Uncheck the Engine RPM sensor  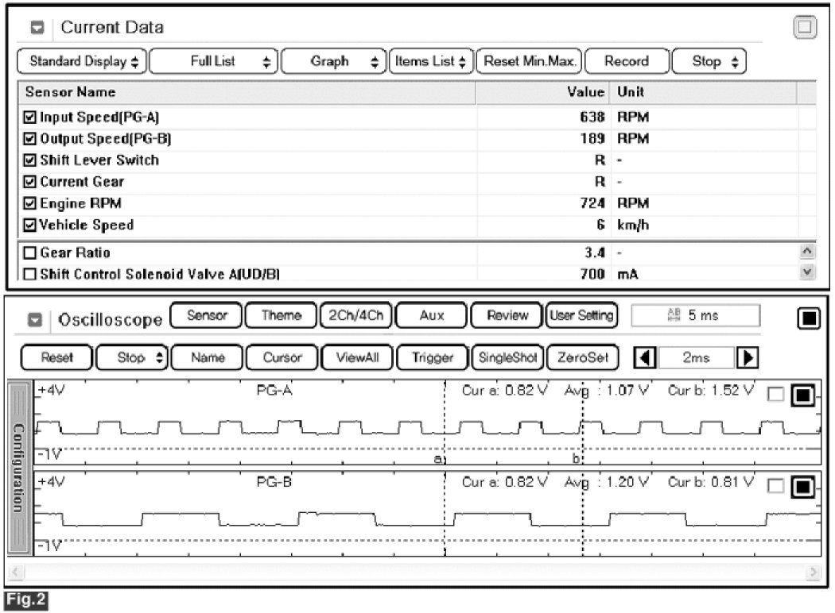(x=30, y=203)
